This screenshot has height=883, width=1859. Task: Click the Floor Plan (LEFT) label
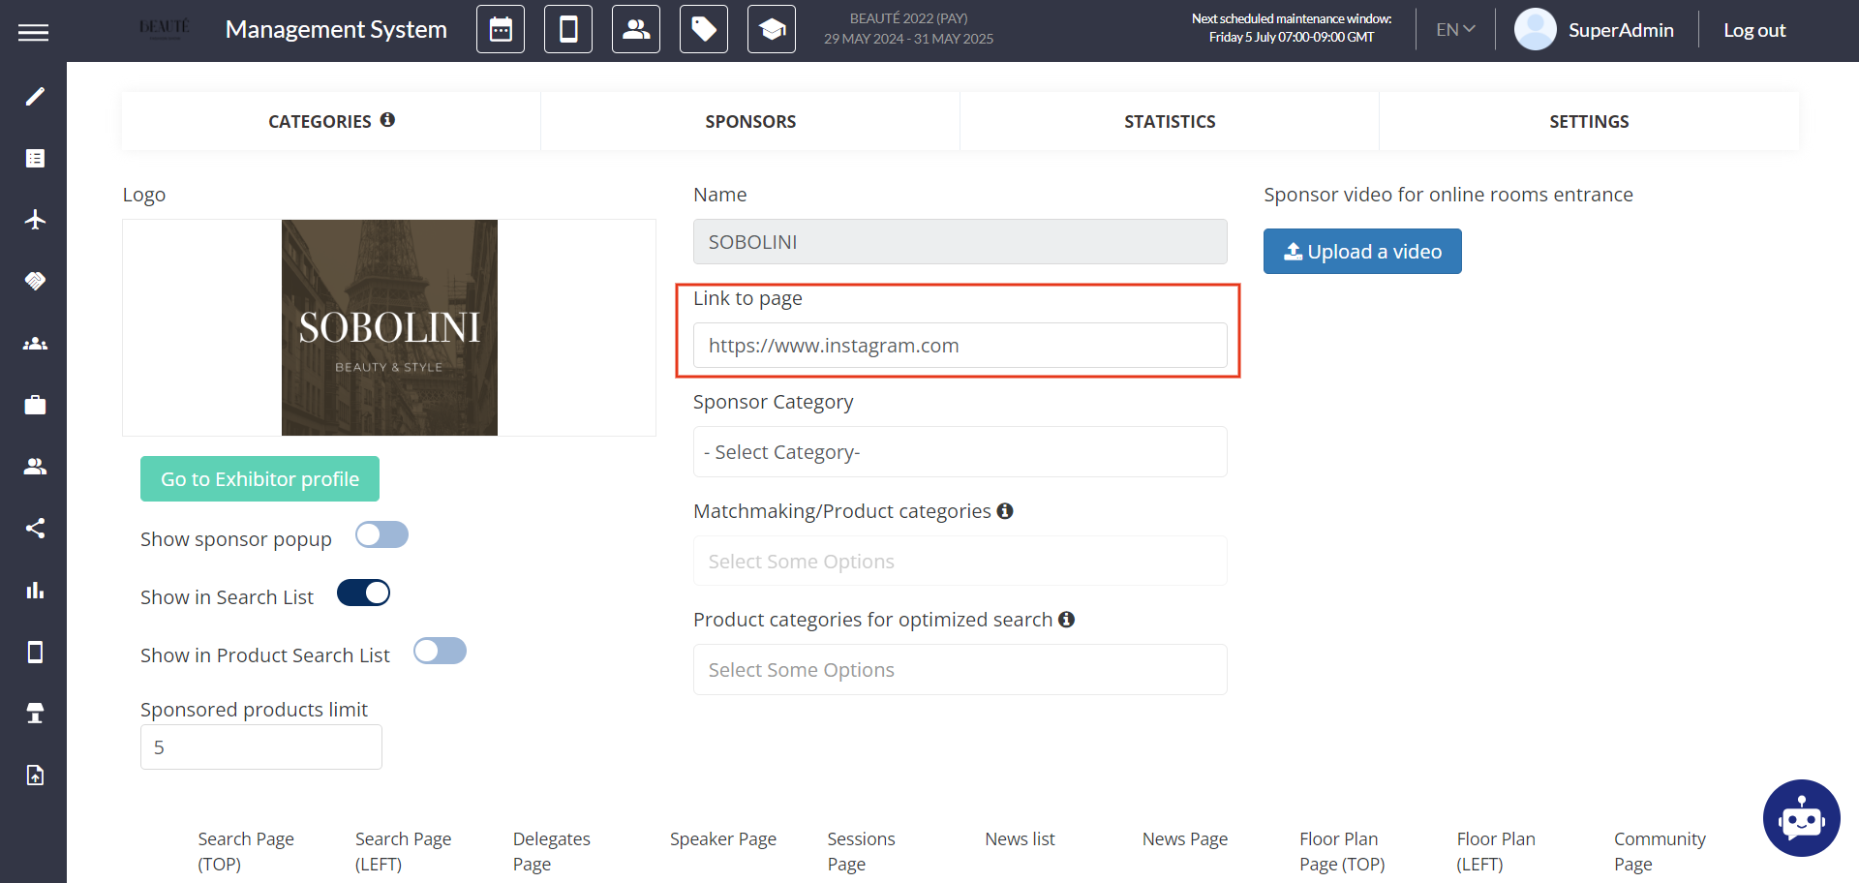(x=1496, y=851)
